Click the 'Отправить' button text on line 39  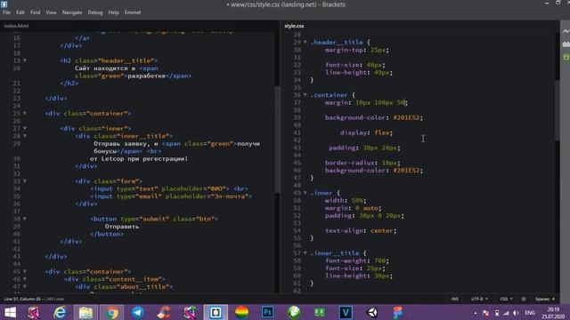tap(122, 226)
